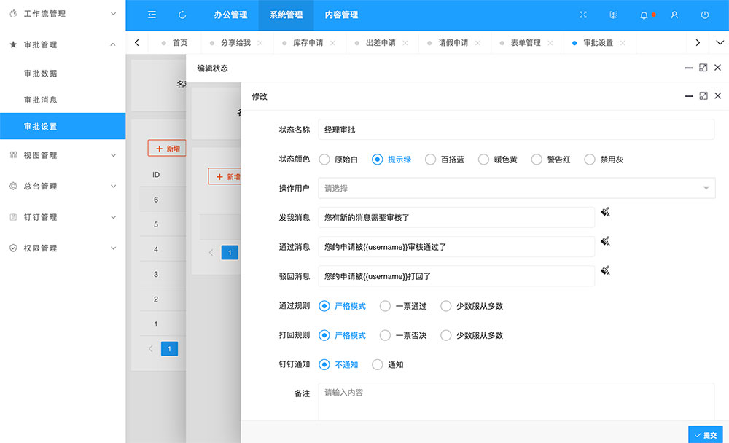
Task: Switch to the 办公管理 top menu
Action: (230, 15)
